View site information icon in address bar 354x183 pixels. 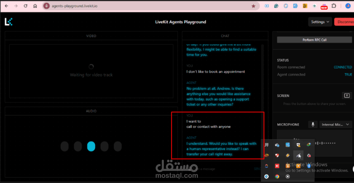pyautogui.click(x=46, y=6)
